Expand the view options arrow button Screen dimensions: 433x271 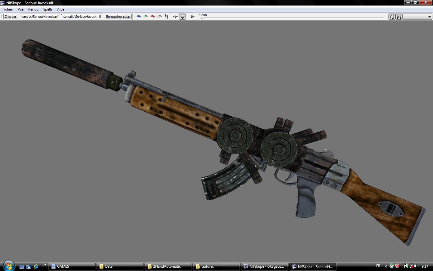[183, 17]
